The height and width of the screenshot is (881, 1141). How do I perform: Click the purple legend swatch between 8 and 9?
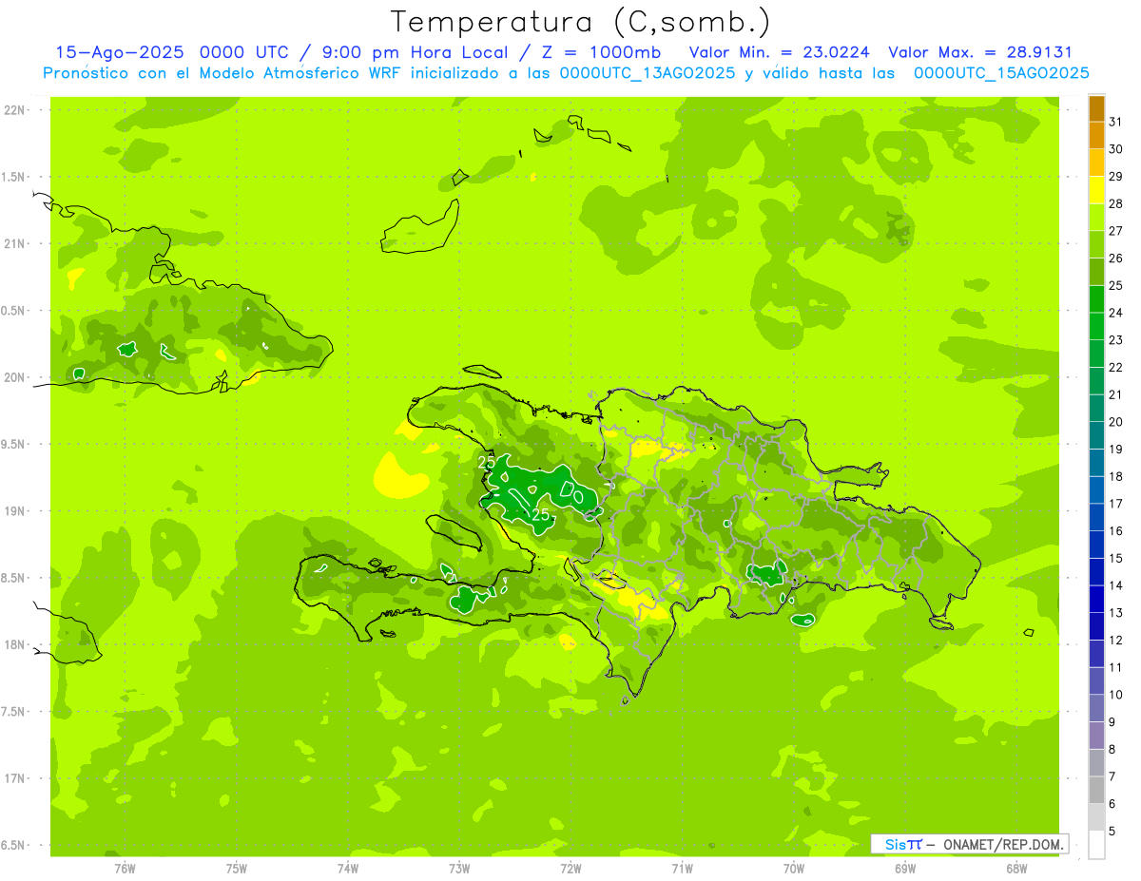[1096, 736]
